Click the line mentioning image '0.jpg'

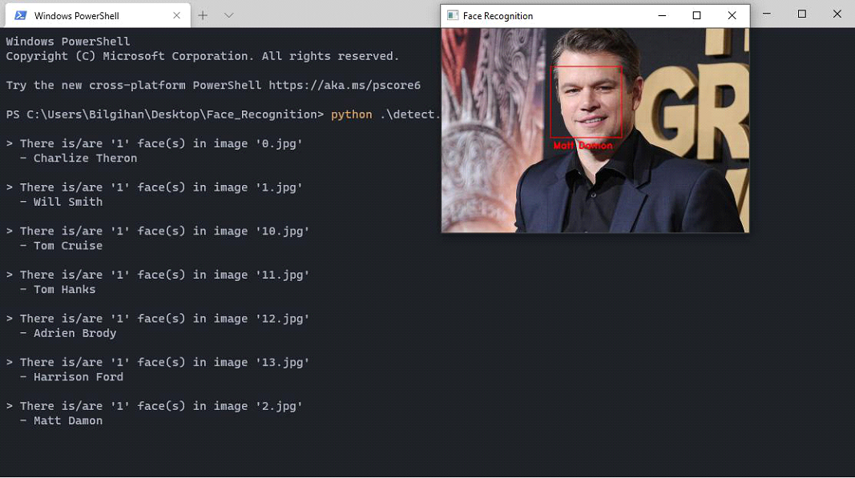(155, 144)
